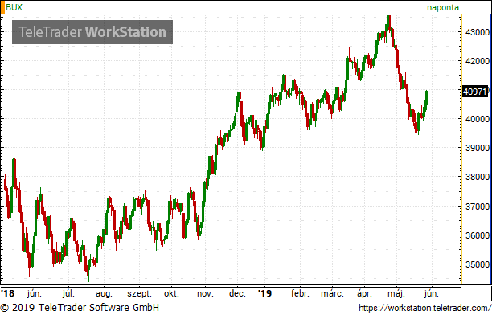Click the 40000 price axis label
The width and height of the screenshot is (492, 315).
click(478, 119)
